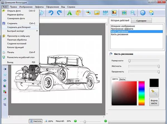Choose Пакетная обработка menu entry
This screenshot has width=167, height=124.
point(20,40)
